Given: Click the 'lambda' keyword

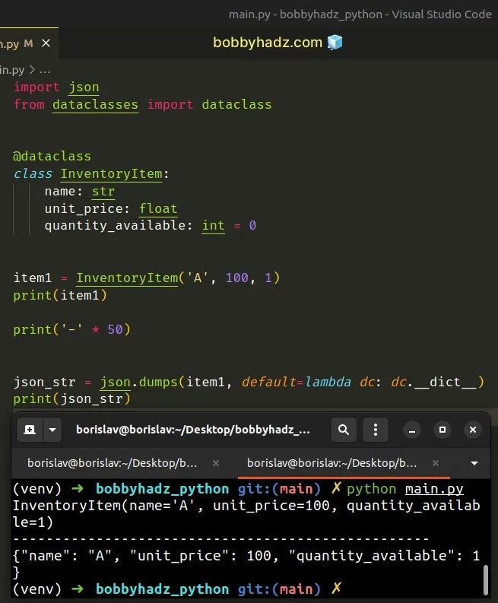Looking at the screenshot, I should pyautogui.click(x=328, y=382).
